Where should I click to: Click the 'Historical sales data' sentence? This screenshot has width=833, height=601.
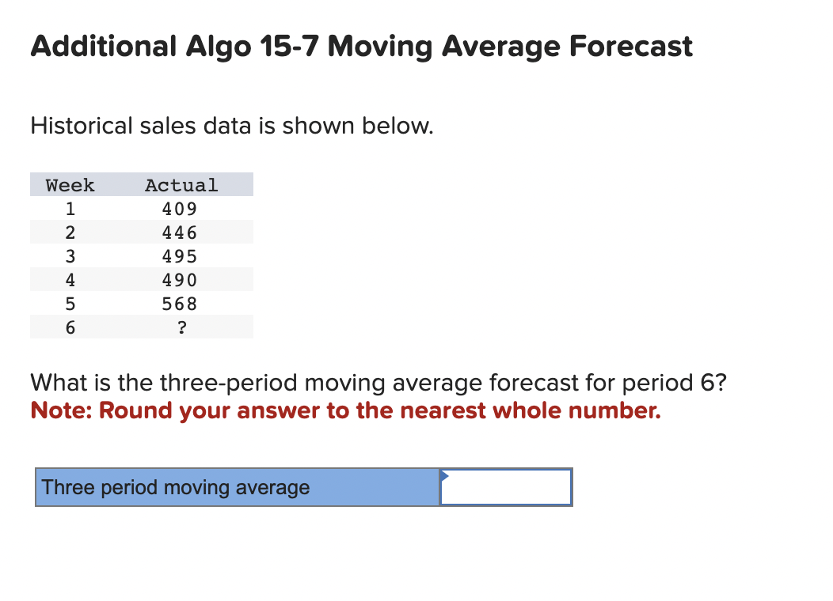(231, 126)
